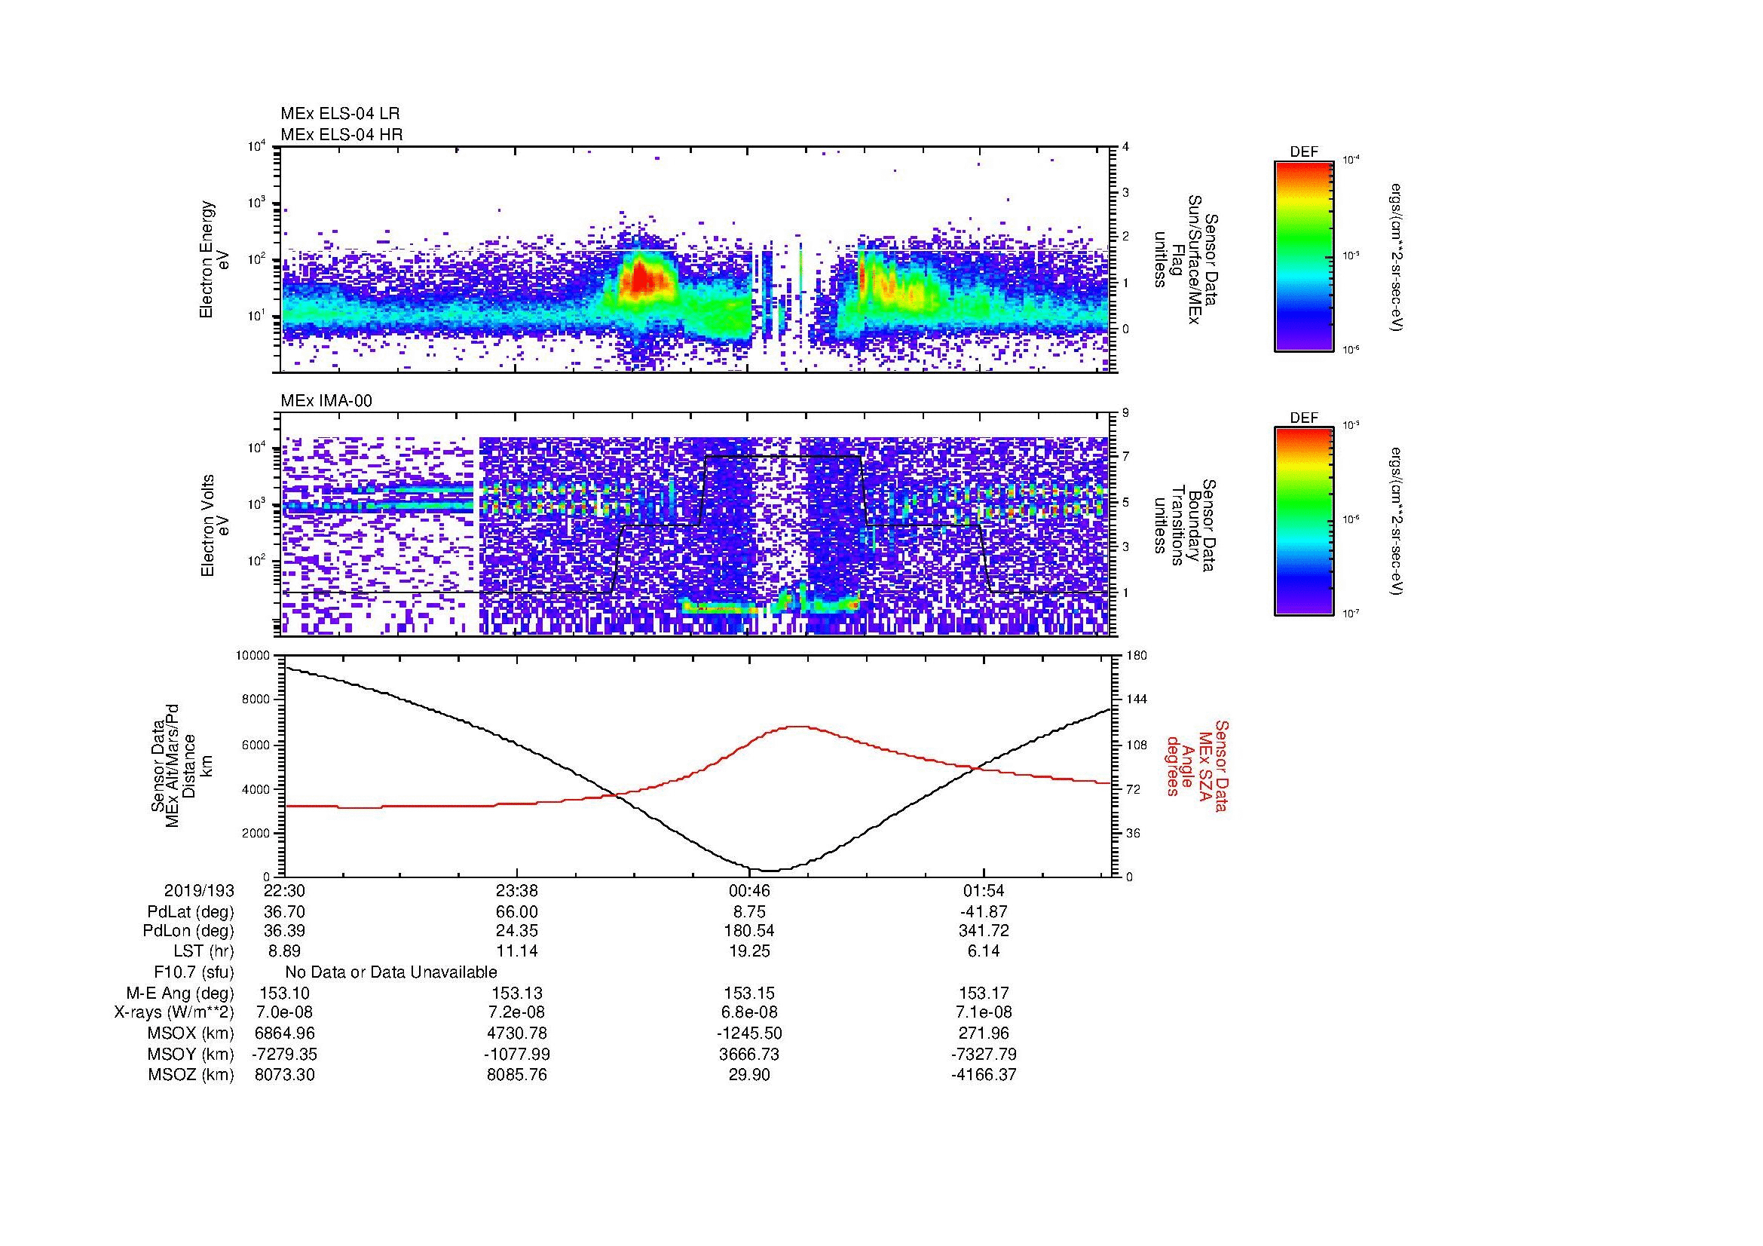Click the '23:38' time tick label
The width and height of the screenshot is (1763, 1246).
tap(517, 890)
